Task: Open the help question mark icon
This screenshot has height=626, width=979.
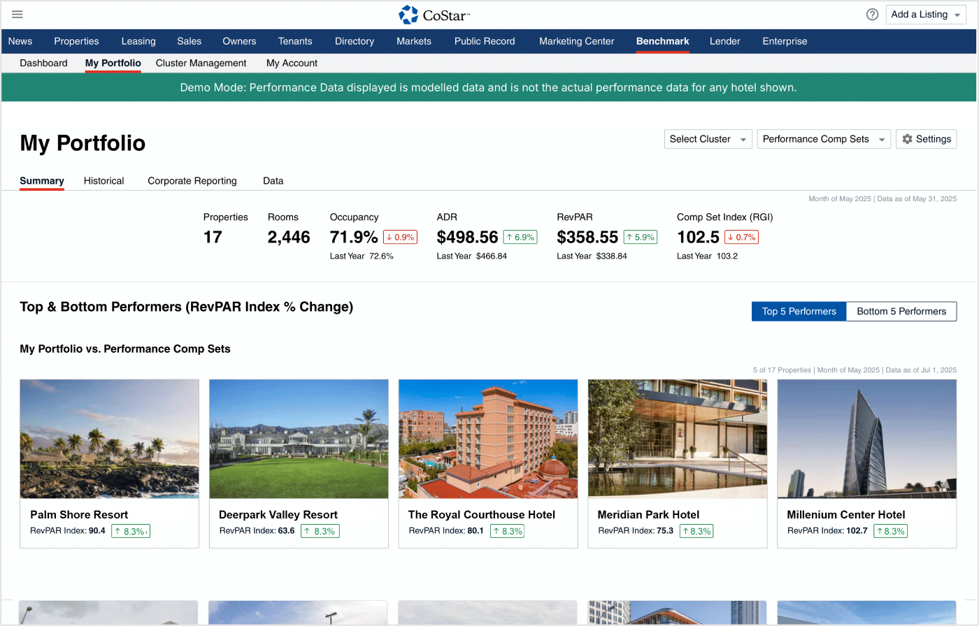Action: point(872,15)
